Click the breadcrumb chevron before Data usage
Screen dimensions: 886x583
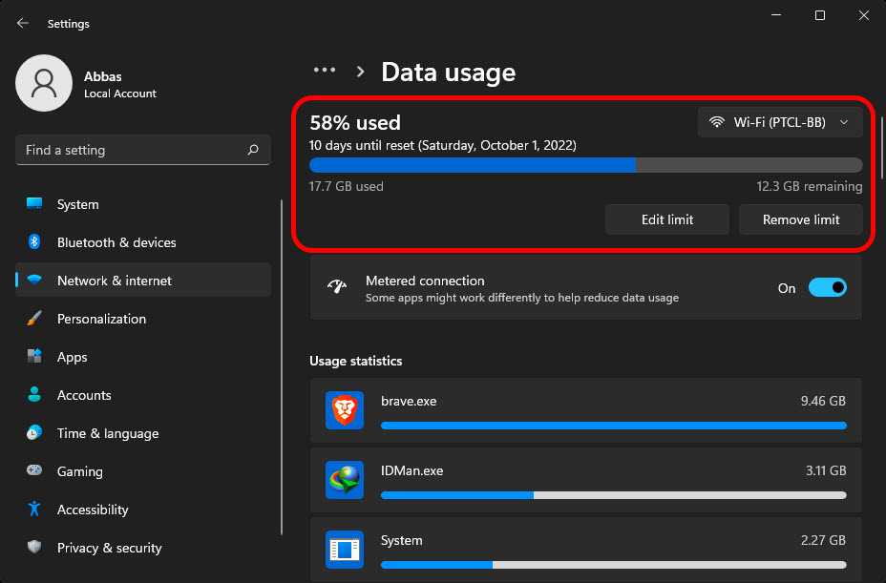pyautogui.click(x=360, y=72)
